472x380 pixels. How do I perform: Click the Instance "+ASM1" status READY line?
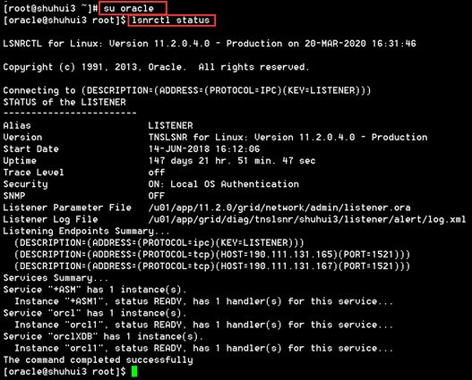[204, 301]
